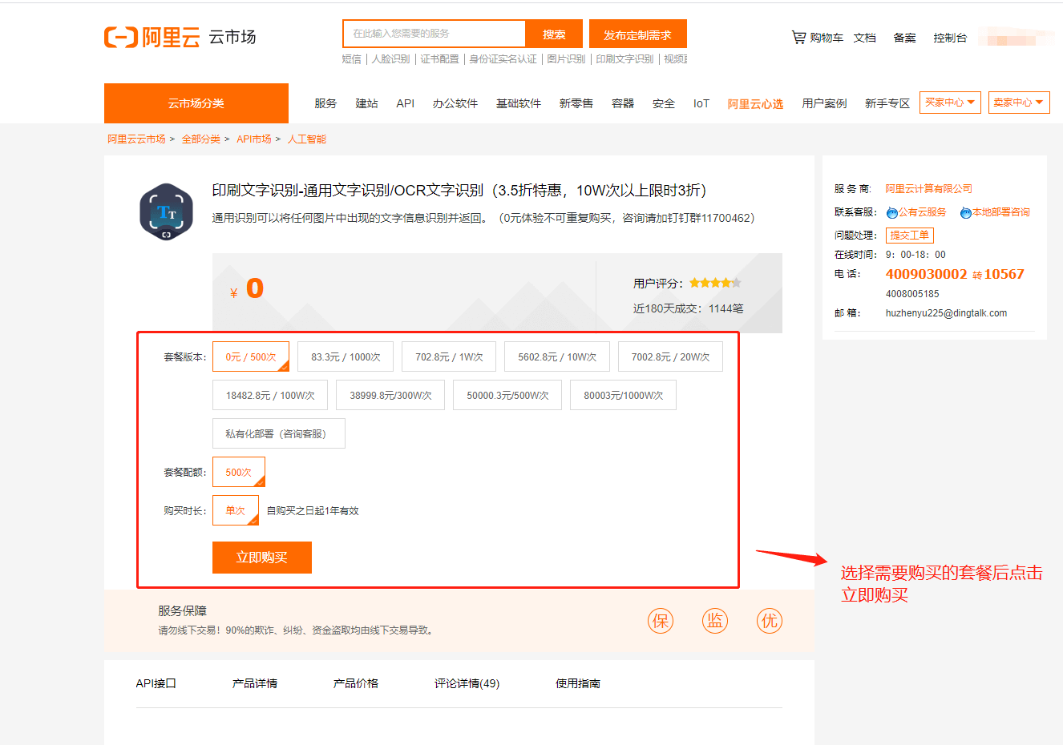This screenshot has width=1063, height=745.
Task: Click the 短信 search suggestion
Action: tap(351, 59)
